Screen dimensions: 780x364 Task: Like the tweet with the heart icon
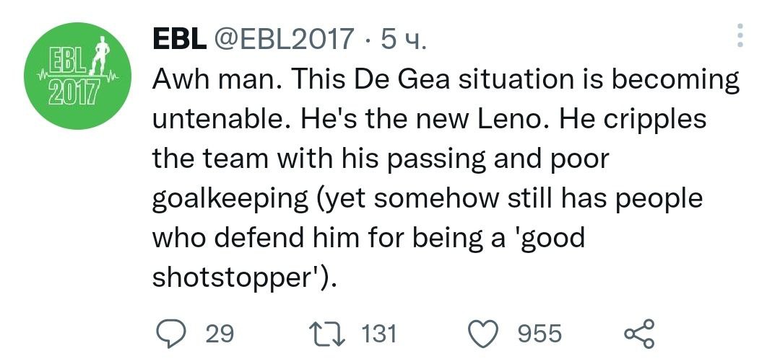pyautogui.click(x=485, y=334)
